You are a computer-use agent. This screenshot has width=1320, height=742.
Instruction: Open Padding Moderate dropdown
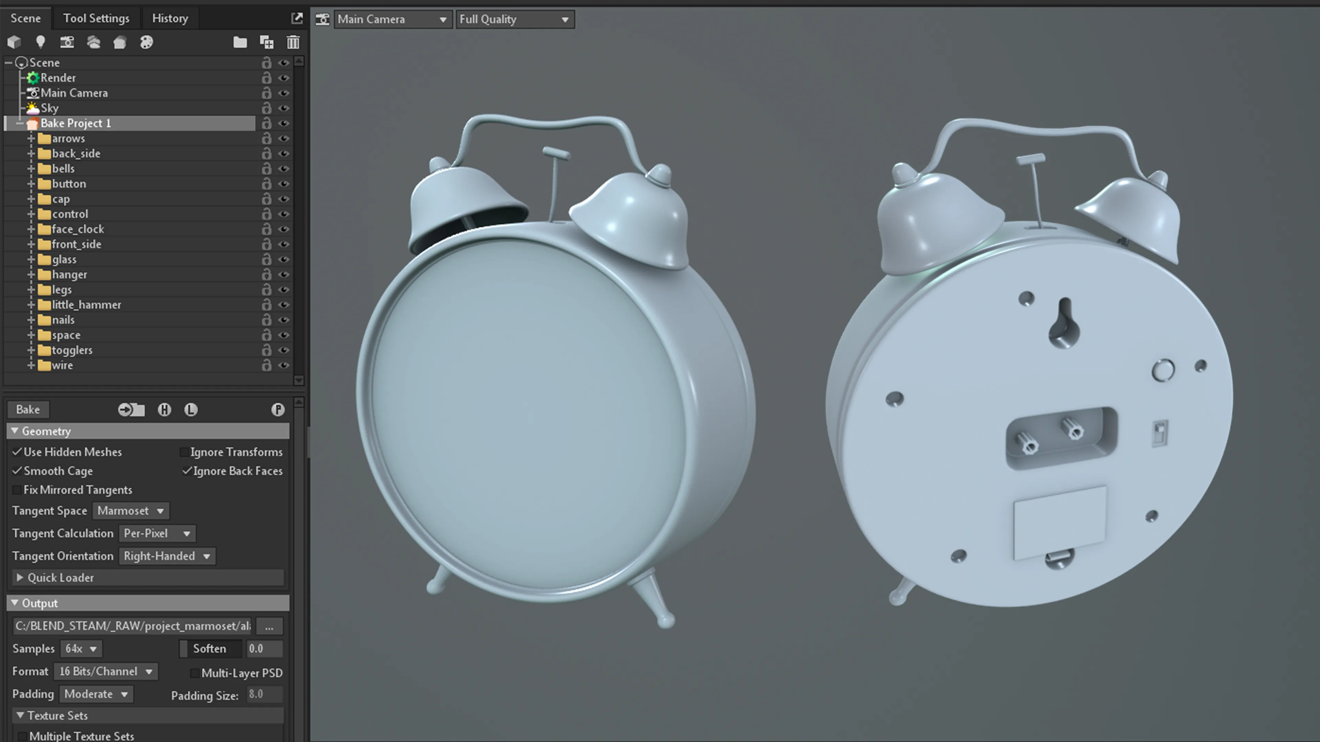coord(96,694)
